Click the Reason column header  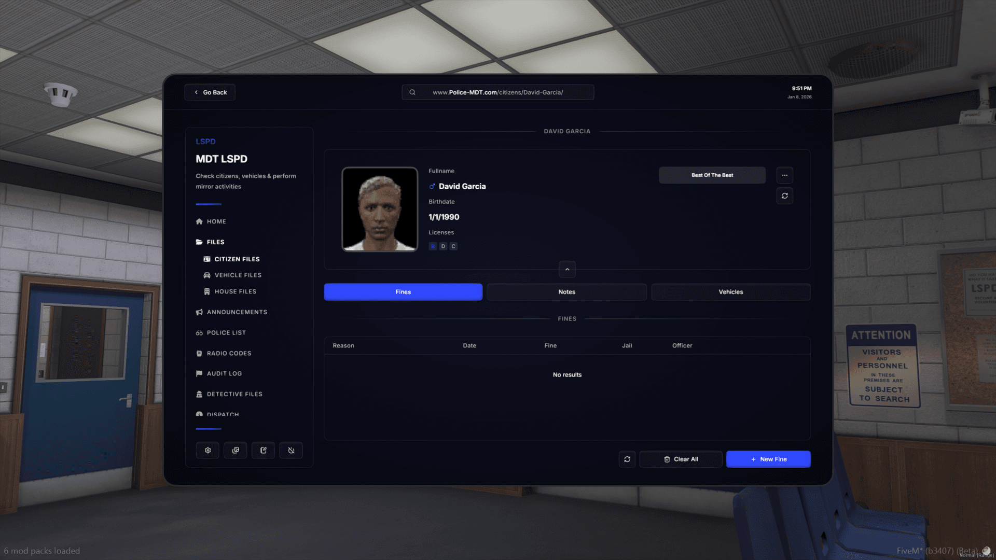(x=343, y=345)
